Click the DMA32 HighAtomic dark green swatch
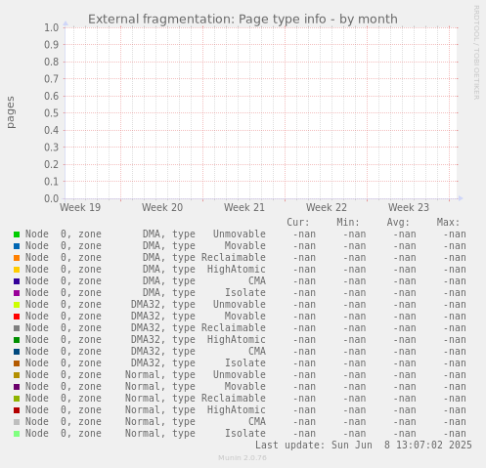Image resolution: width=486 pixels, height=468 pixels. (x=17, y=340)
